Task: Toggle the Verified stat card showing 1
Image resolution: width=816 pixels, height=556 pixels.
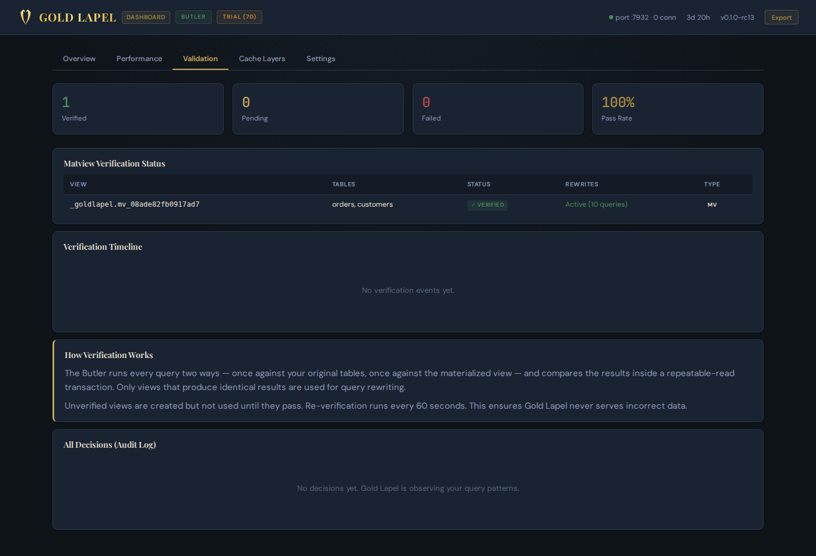Action: point(138,108)
